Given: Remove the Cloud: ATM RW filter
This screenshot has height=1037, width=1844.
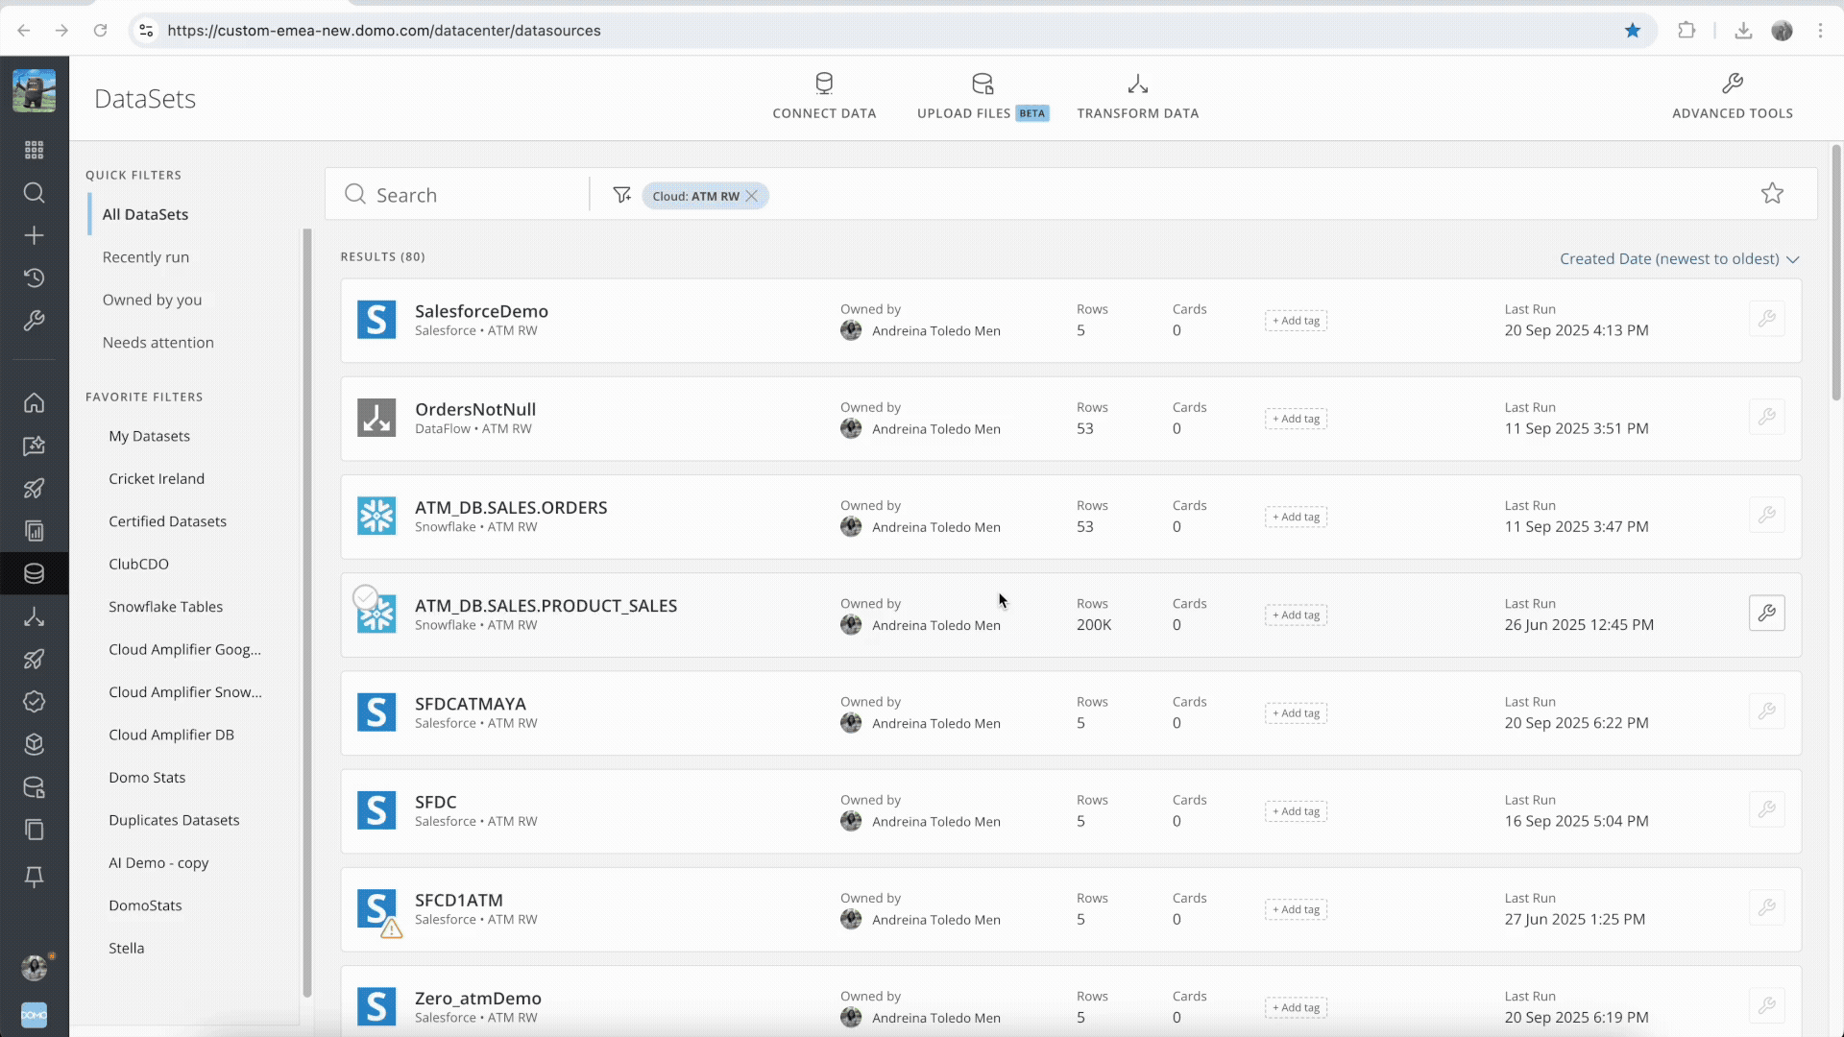Looking at the screenshot, I should pyautogui.click(x=752, y=196).
